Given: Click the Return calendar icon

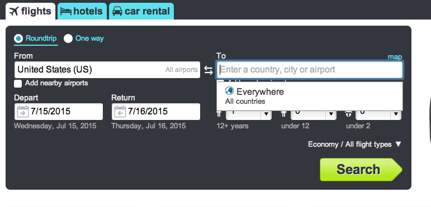Looking at the screenshot, I should point(120,112).
